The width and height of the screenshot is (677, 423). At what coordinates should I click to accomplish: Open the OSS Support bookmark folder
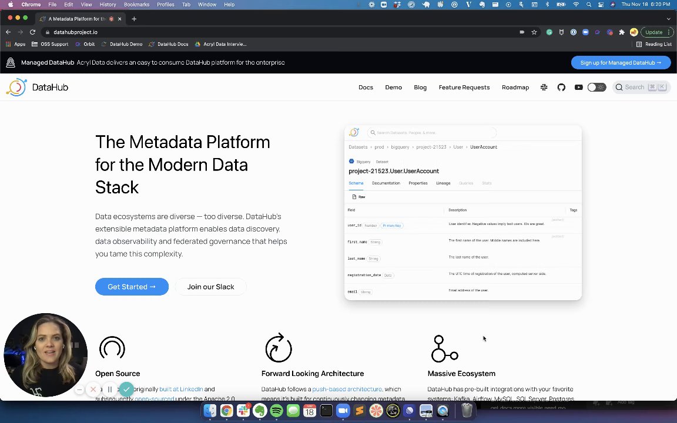point(50,44)
